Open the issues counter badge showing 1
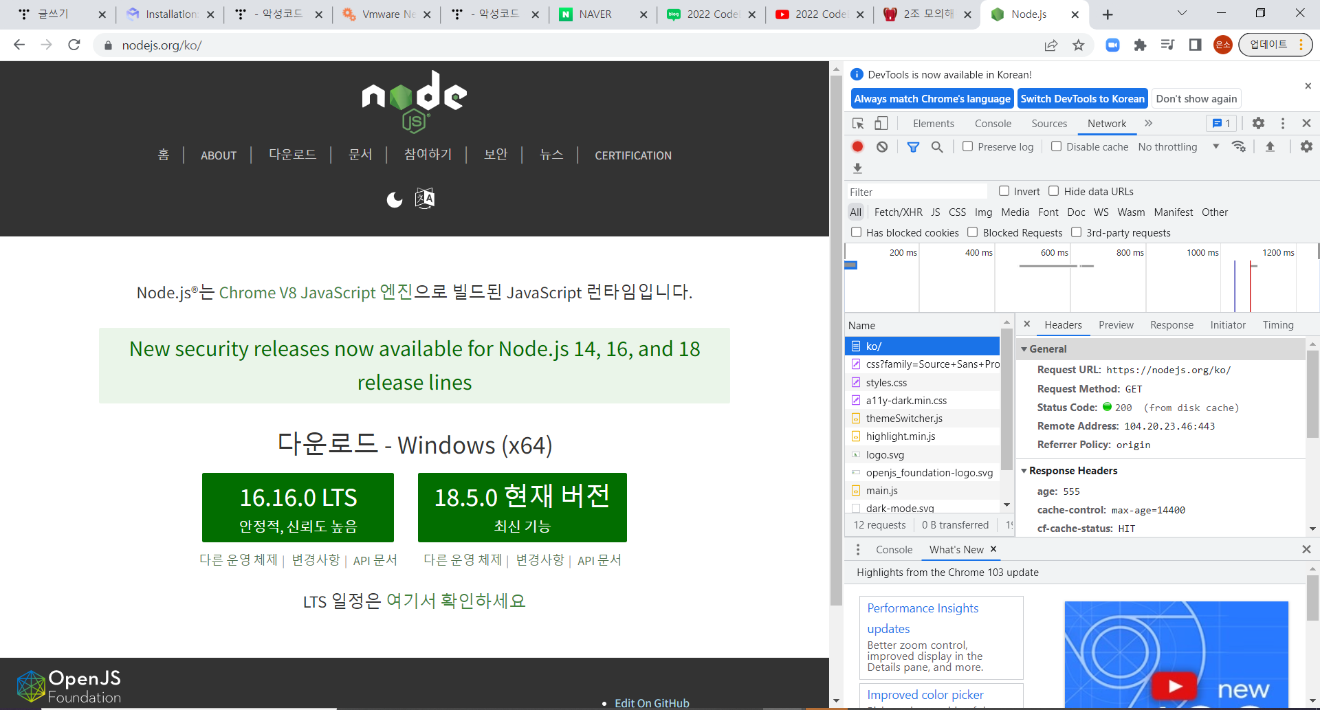Image resolution: width=1320 pixels, height=710 pixels. tap(1221, 123)
